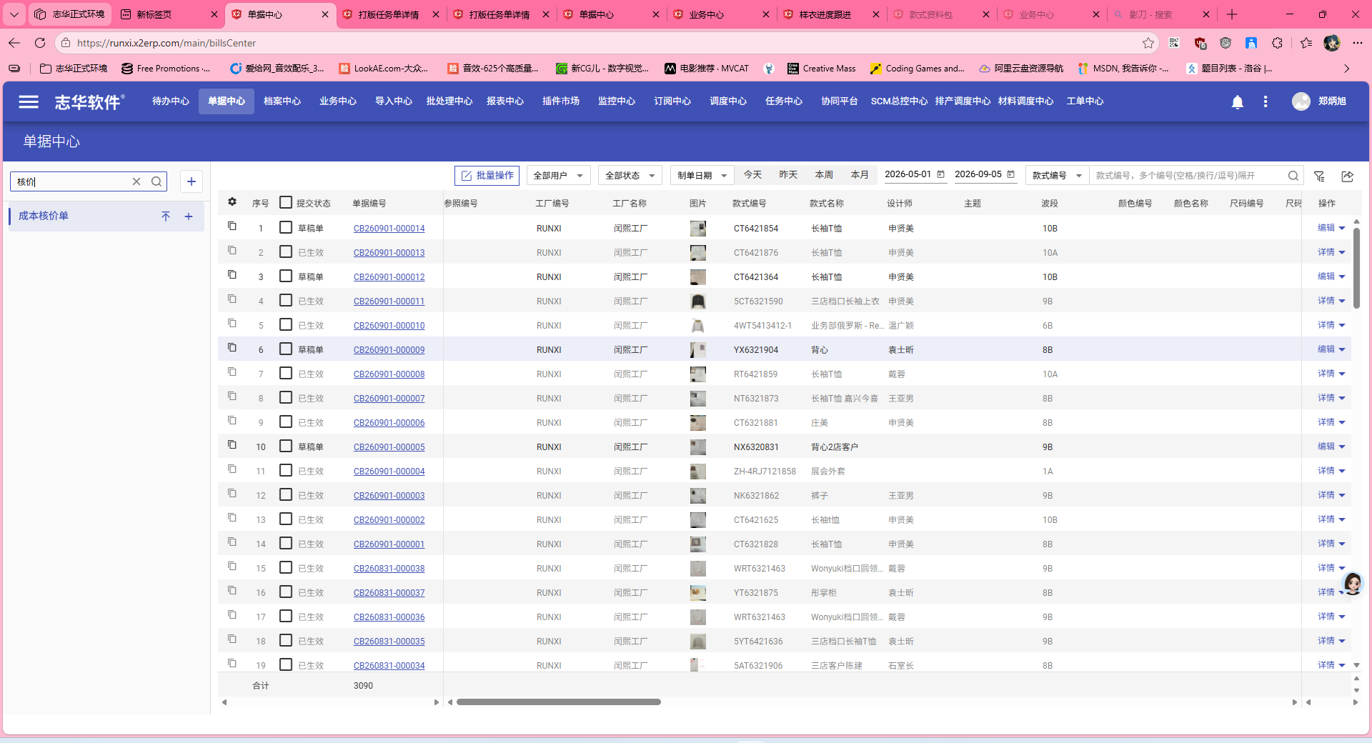Click 详情 in row CB260901-000008
This screenshot has width=1372, height=743.
1326,374
